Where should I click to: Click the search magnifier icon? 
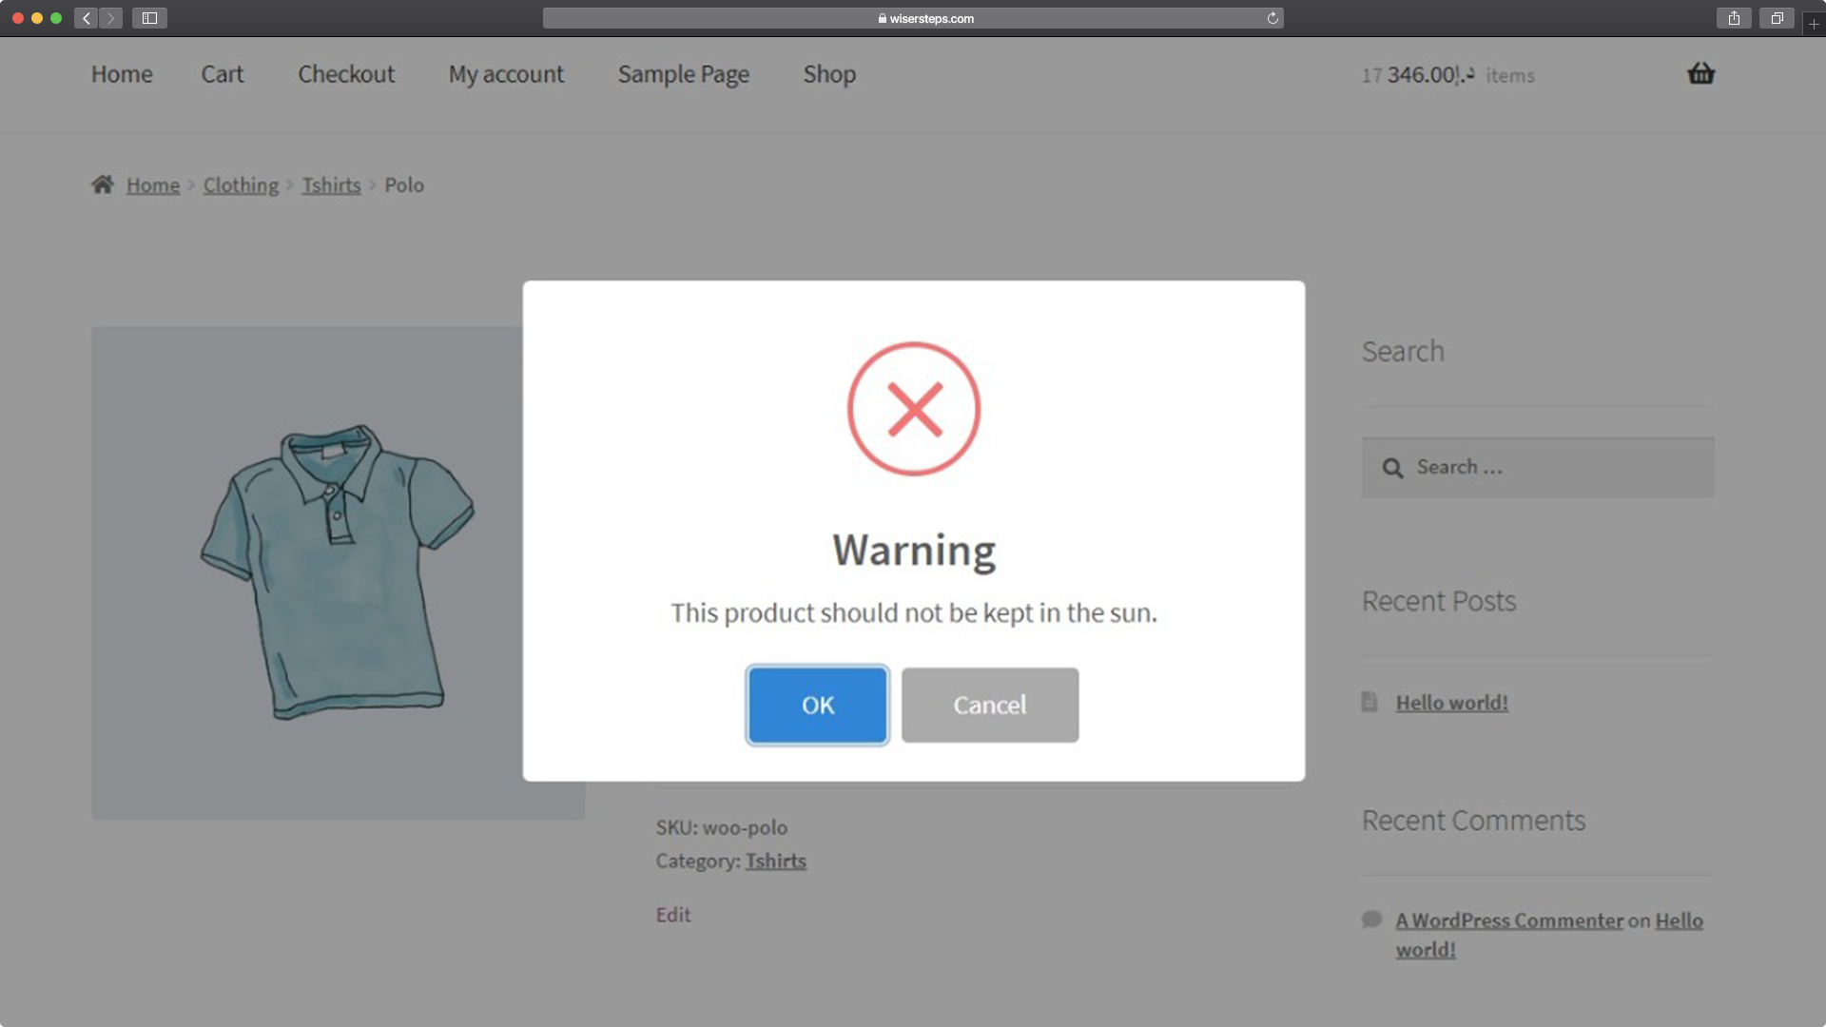1393,467
